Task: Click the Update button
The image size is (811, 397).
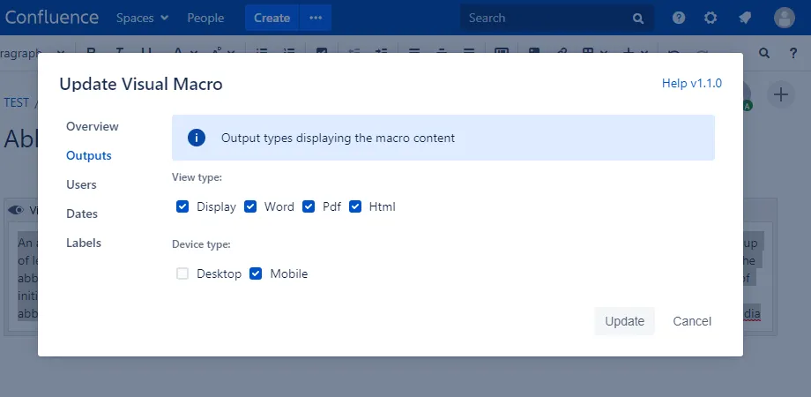Action: [x=624, y=321]
